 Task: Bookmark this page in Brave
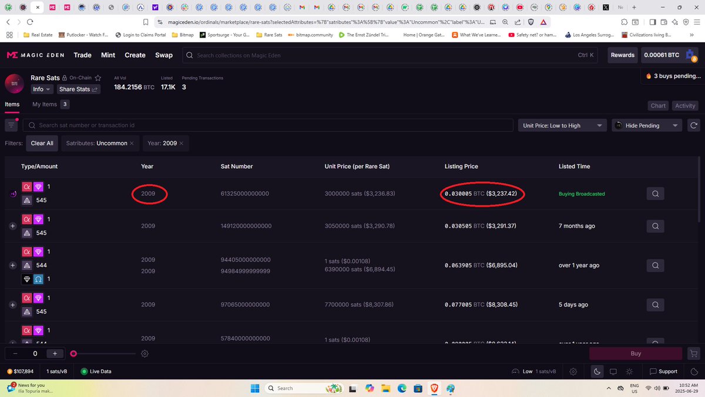point(146,22)
